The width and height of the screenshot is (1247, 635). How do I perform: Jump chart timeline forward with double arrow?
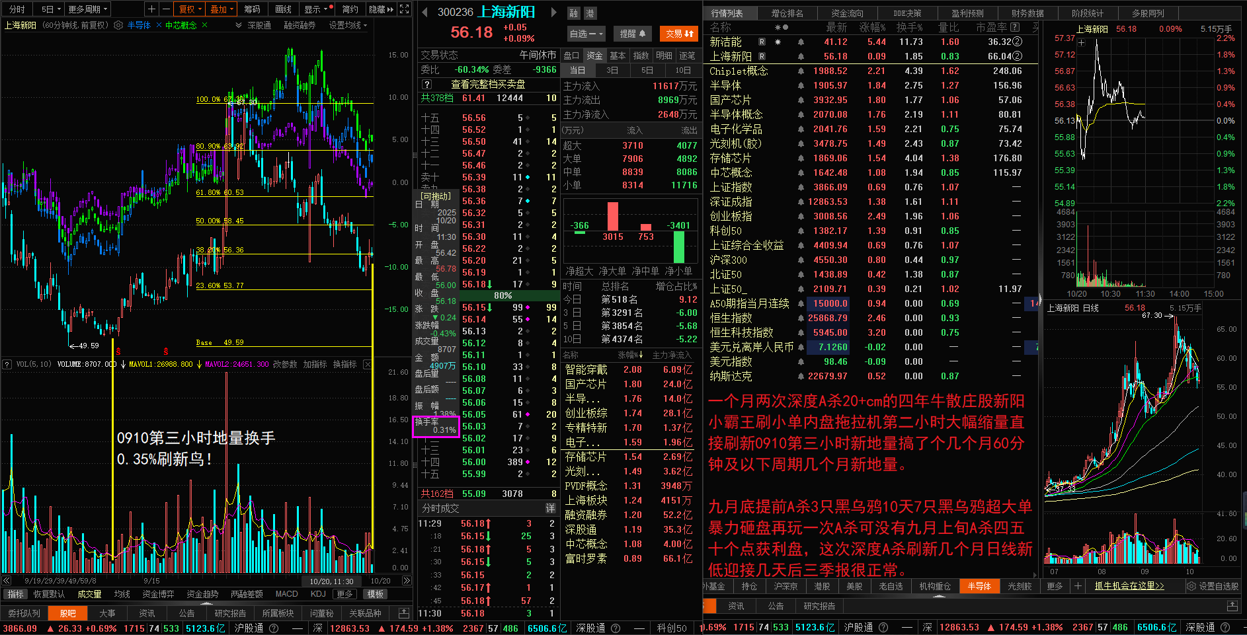[x=406, y=581]
